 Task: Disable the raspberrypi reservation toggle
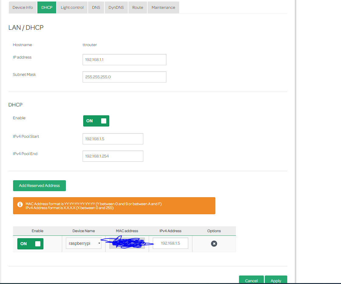pyautogui.click(x=30, y=244)
